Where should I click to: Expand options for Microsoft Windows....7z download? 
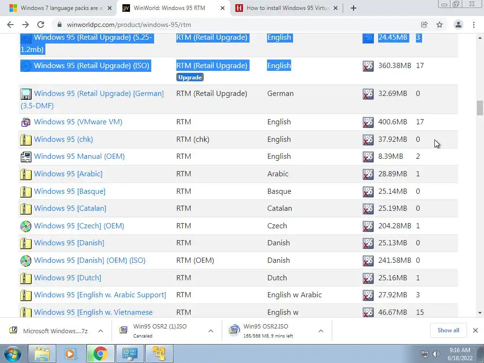[101, 331]
